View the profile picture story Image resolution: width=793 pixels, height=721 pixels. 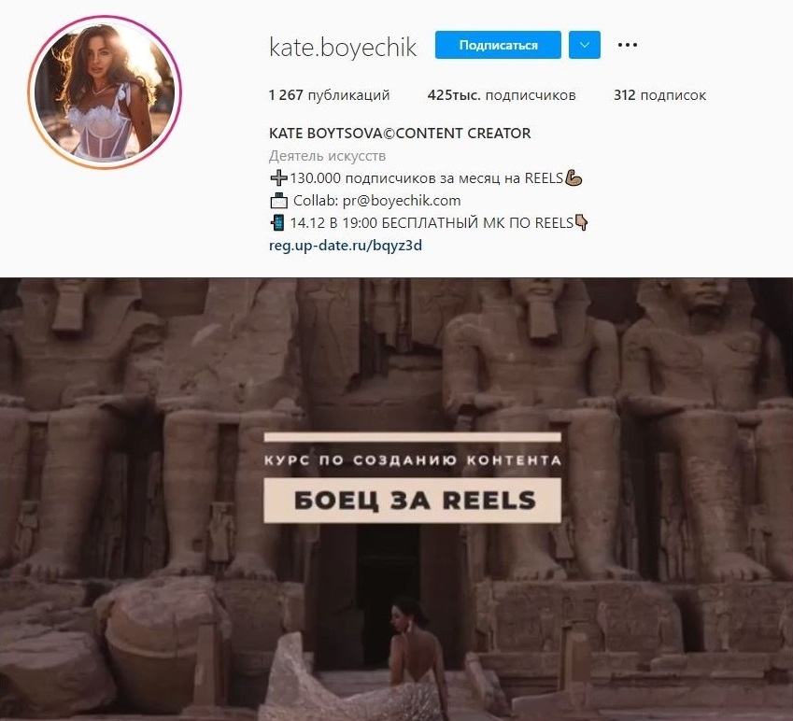105,92
